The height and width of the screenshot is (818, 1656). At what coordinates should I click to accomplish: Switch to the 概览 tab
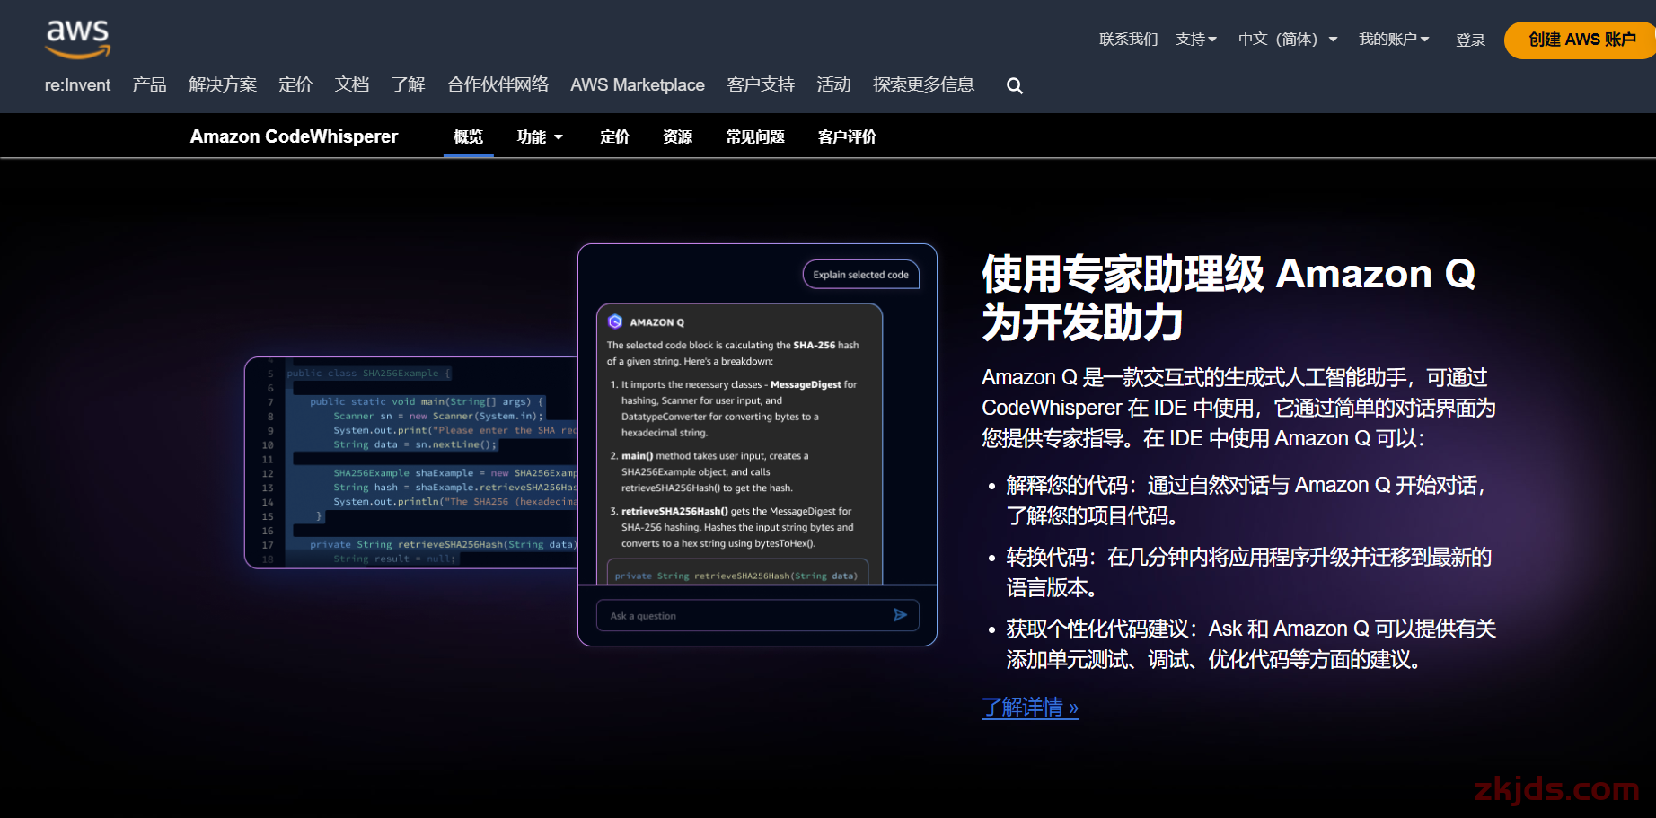469,136
